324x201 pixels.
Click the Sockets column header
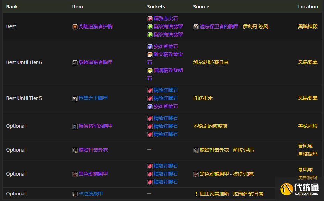click(x=156, y=6)
